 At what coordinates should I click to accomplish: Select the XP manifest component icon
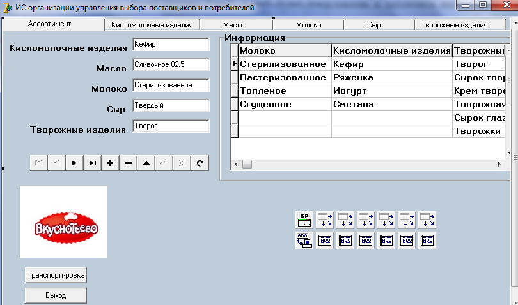[304, 220]
